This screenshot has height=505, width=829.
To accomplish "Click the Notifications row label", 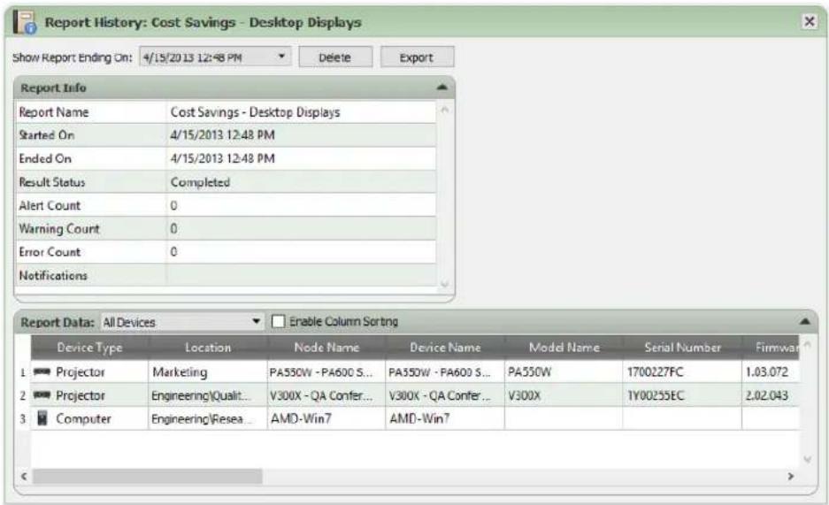I will (53, 275).
